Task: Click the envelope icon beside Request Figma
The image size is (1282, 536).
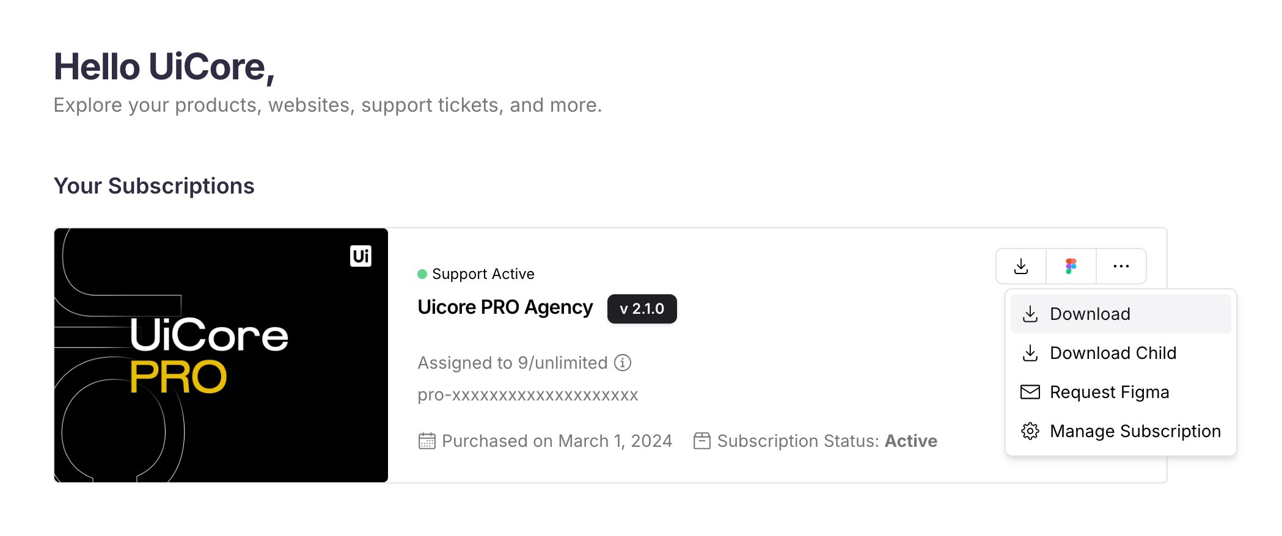Action: (1030, 392)
